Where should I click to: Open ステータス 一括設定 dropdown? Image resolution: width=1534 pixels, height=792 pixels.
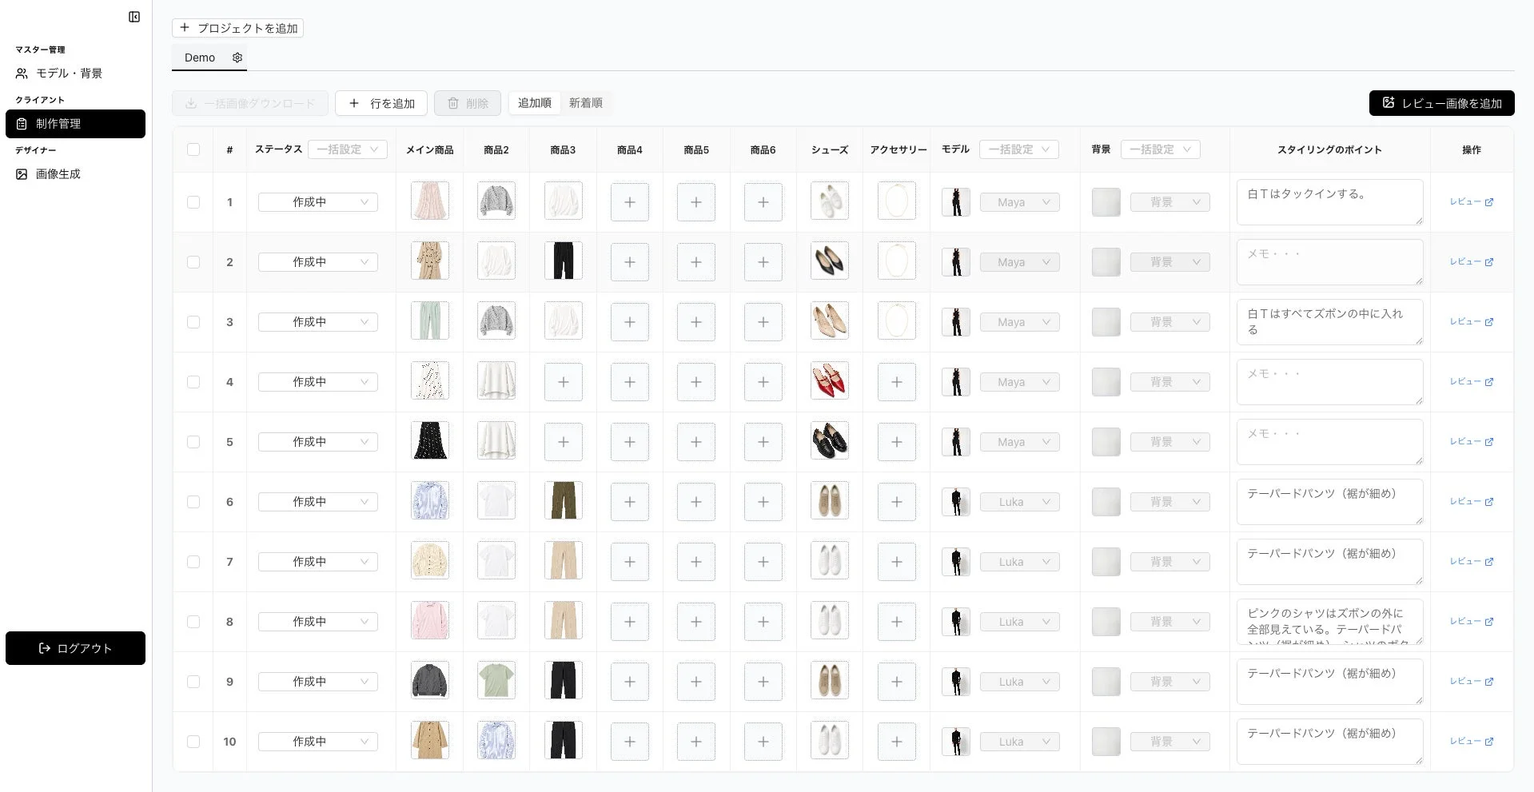coord(348,149)
